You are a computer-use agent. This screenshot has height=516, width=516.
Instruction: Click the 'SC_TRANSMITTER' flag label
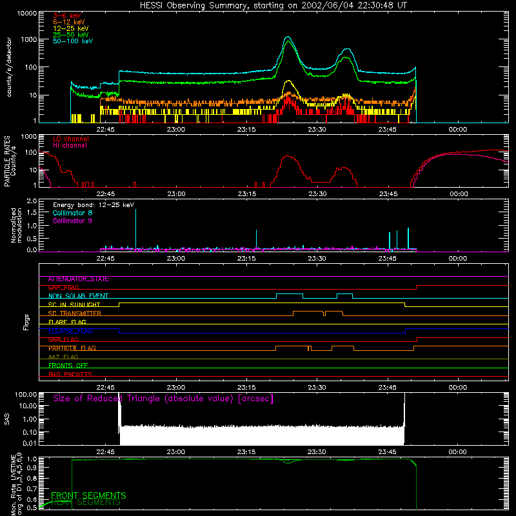[75, 313]
